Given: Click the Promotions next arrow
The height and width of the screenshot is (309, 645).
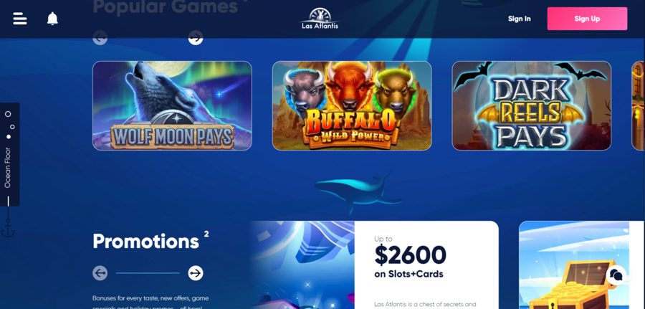Looking at the screenshot, I should click(196, 272).
